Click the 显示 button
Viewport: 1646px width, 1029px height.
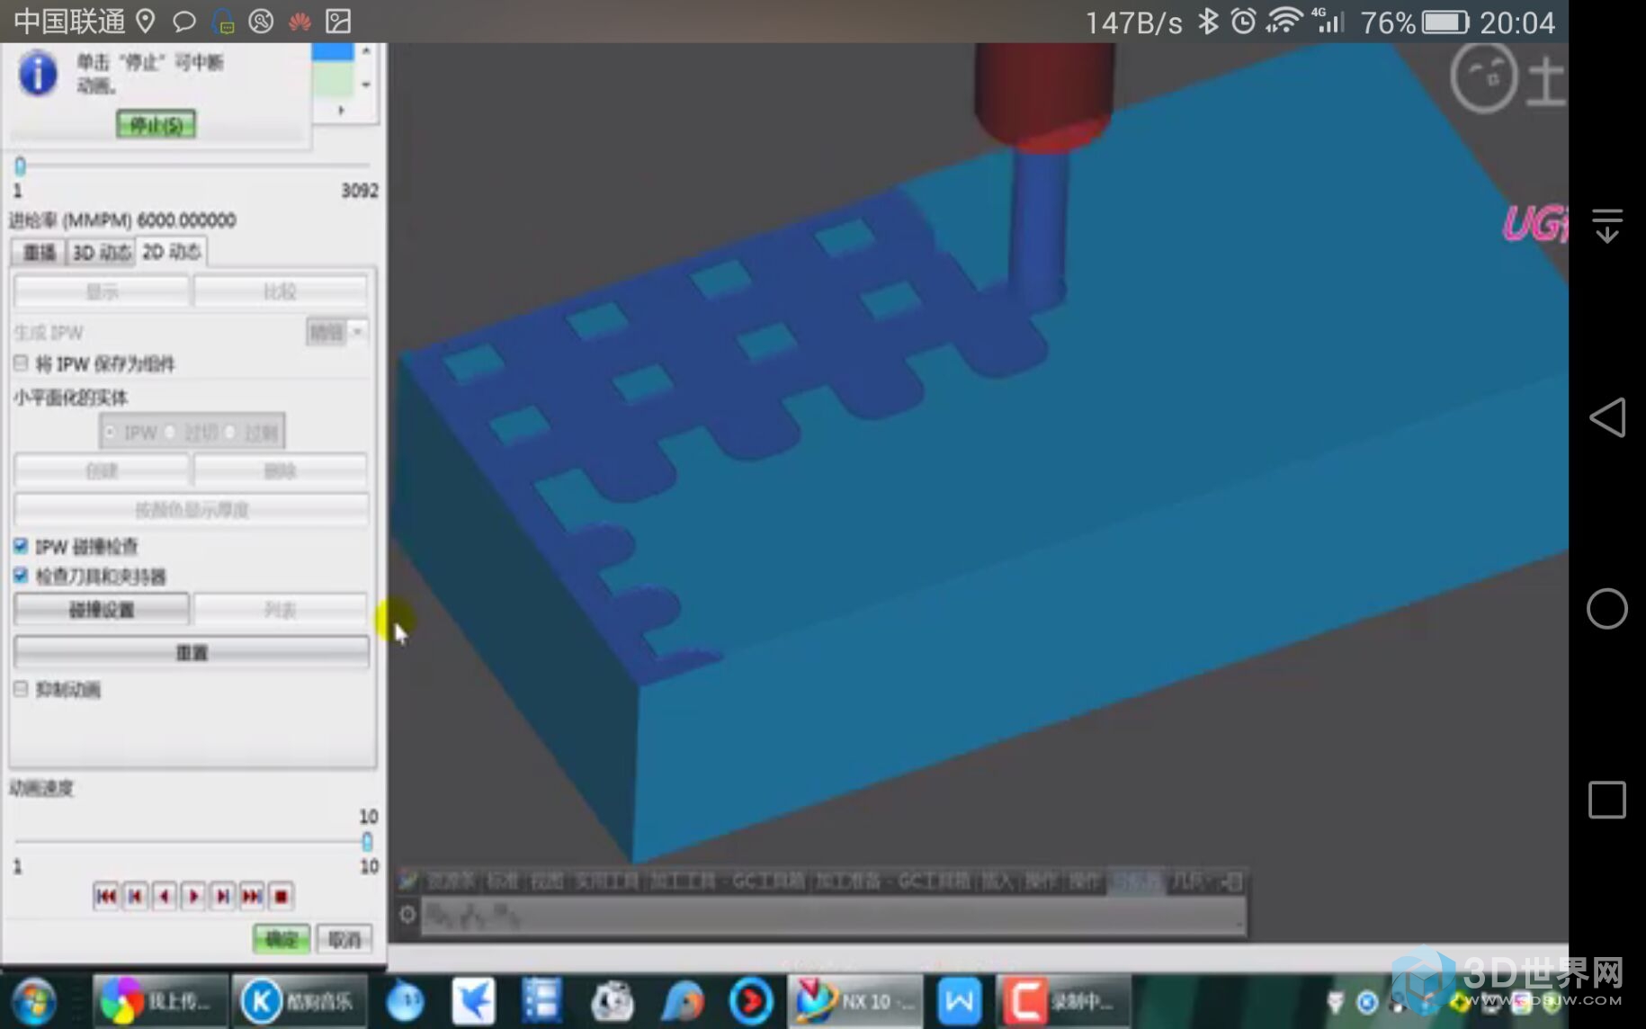102,291
